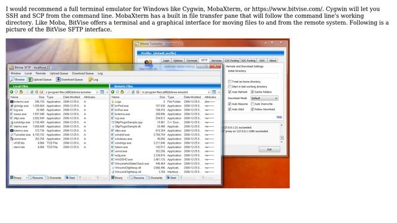The height and width of the screenshot is (223, 397).
Task: Select the Tunnelier.exe file icon in Local Files
Action: pos(12,135)
